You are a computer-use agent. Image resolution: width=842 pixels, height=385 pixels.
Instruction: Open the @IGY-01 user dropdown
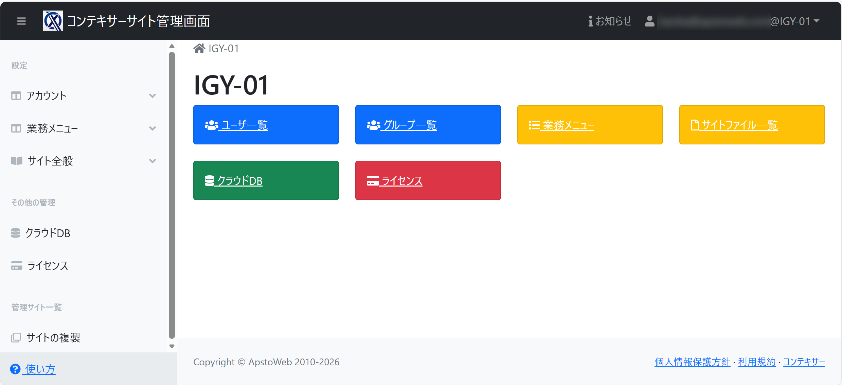pos(795,21)
